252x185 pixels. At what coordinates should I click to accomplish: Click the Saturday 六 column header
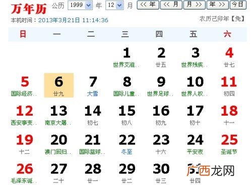coord(227,34)
